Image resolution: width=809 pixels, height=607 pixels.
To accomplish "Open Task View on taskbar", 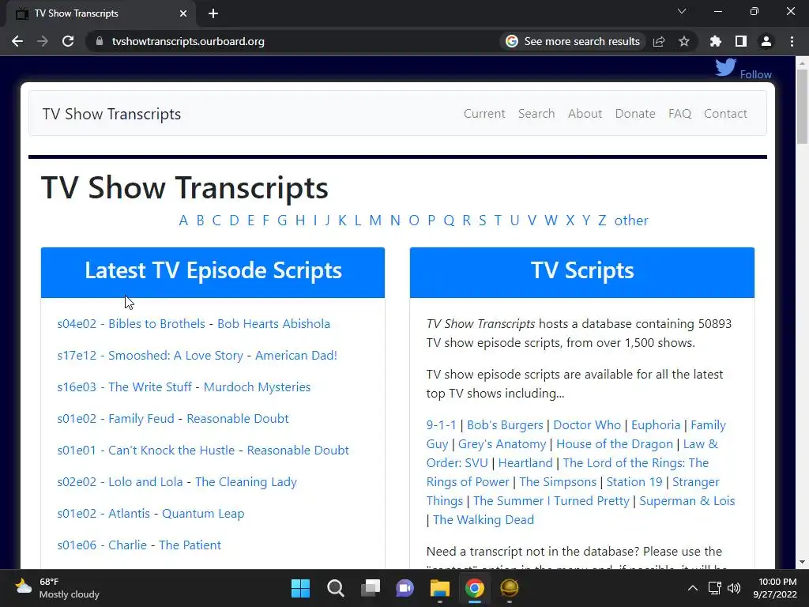I will 371,588.
